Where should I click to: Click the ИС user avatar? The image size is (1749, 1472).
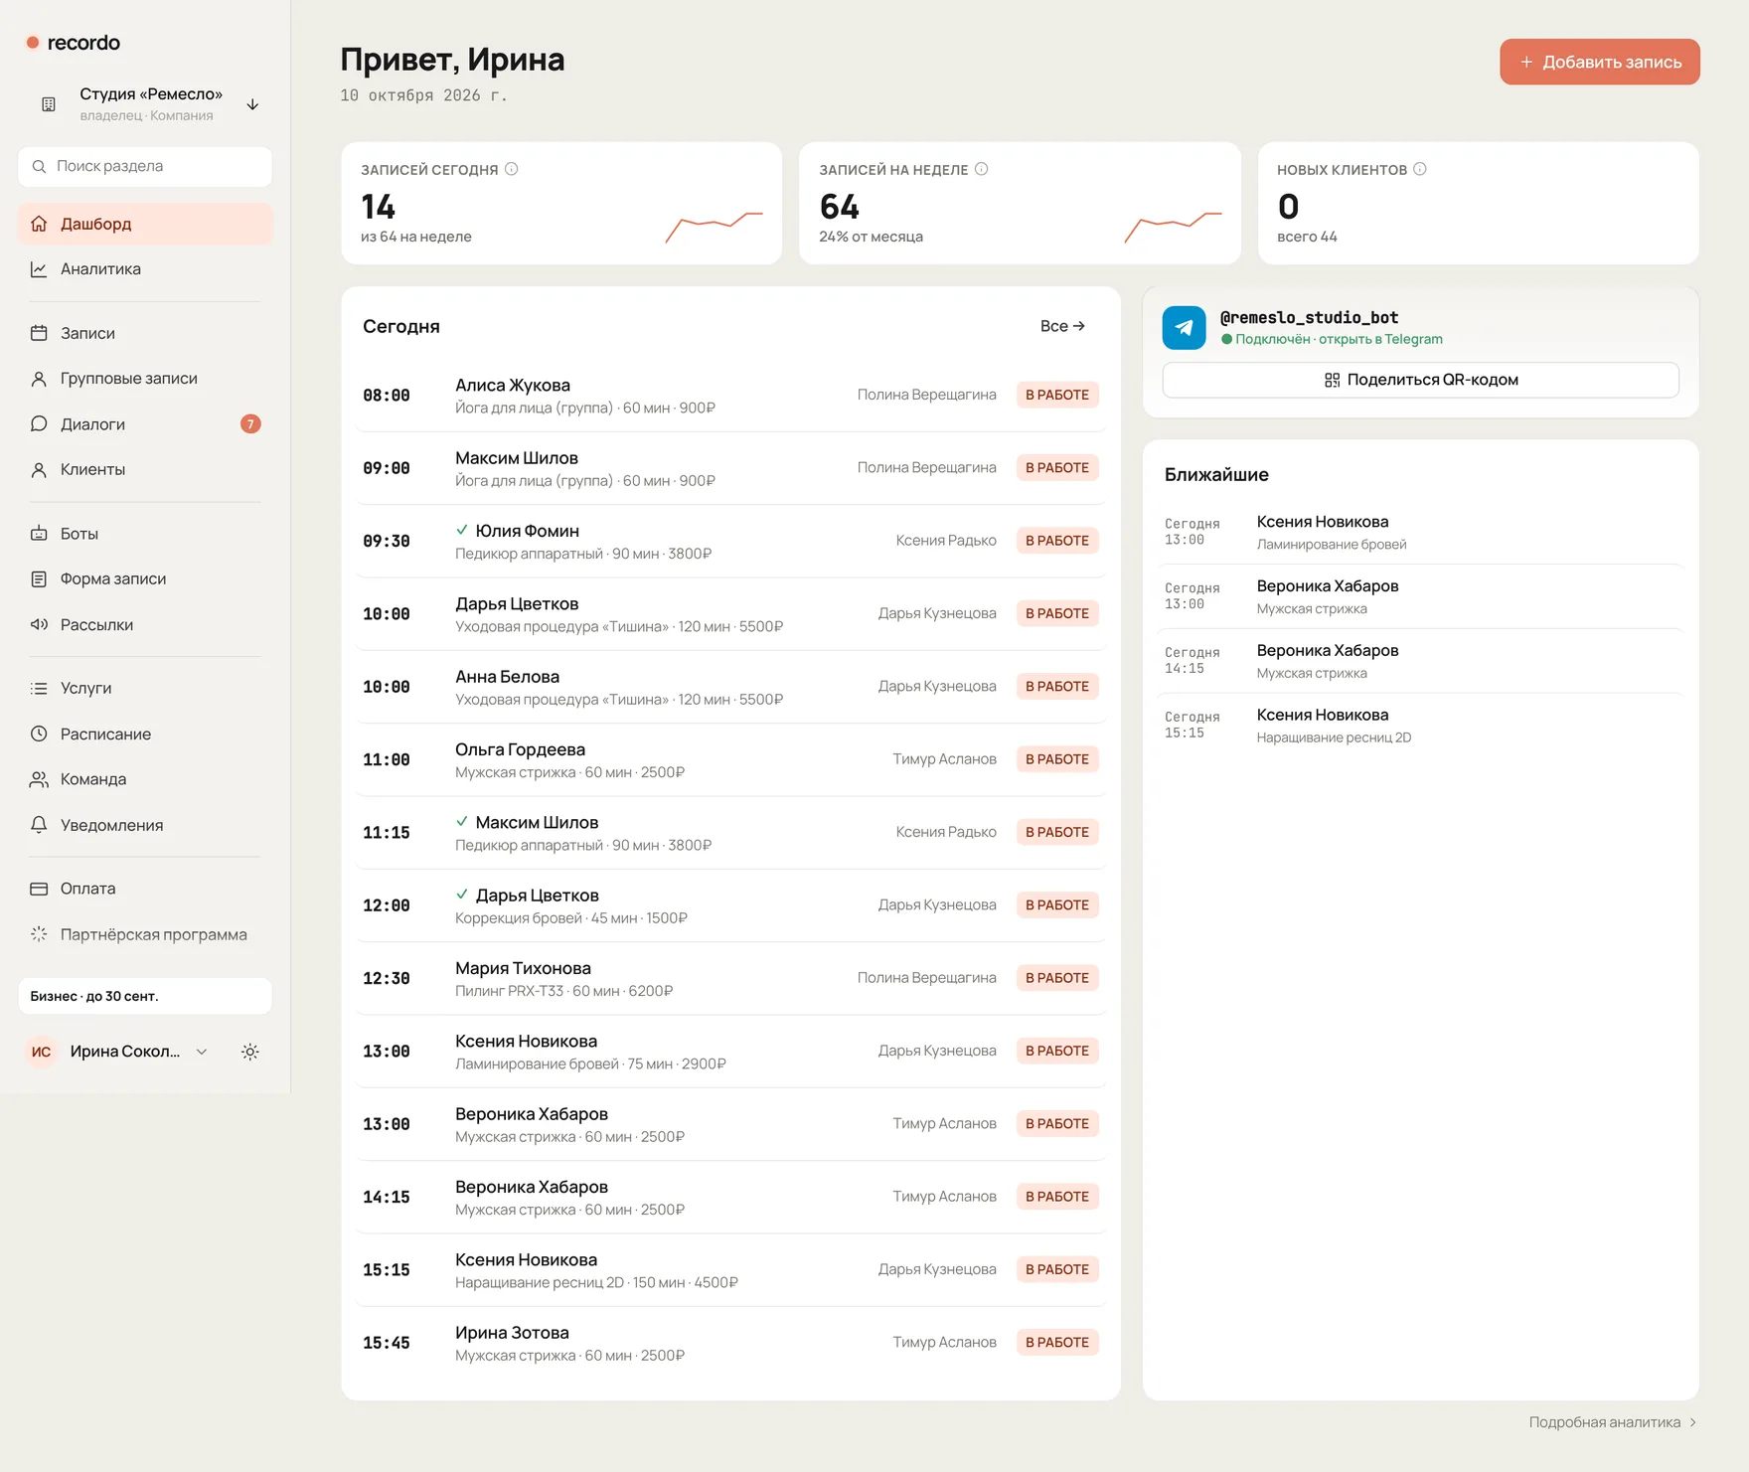[x=42, y=1052]
